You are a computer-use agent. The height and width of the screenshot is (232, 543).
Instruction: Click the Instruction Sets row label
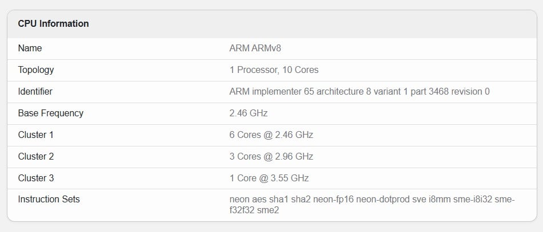(49, 200)
